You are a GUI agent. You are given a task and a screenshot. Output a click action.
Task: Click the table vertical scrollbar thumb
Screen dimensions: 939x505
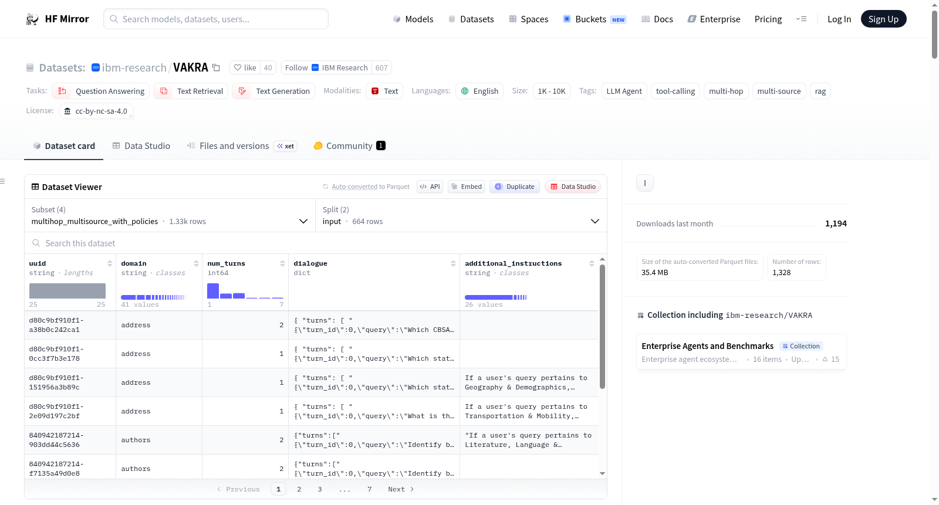[602, 327]
